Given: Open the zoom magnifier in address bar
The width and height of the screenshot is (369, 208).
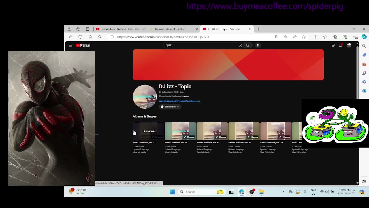Looking at the screenshot, I should tap(286, 37).
